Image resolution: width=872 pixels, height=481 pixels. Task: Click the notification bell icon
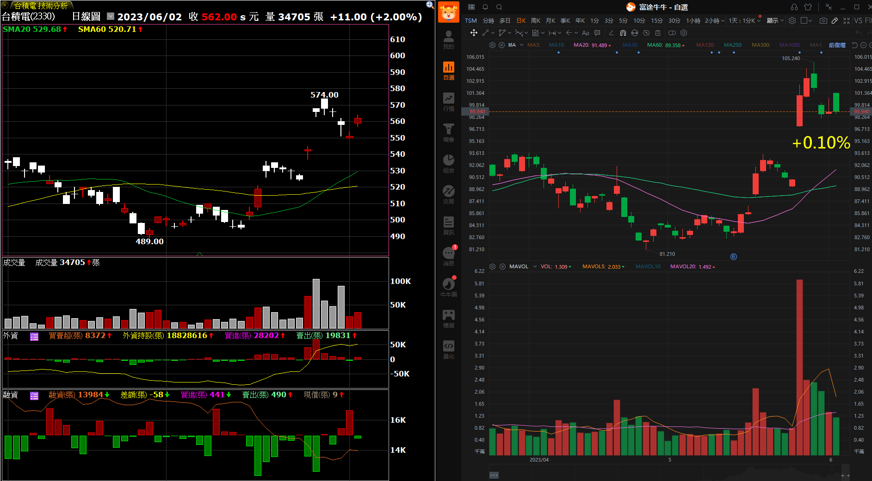click(485, 7)
